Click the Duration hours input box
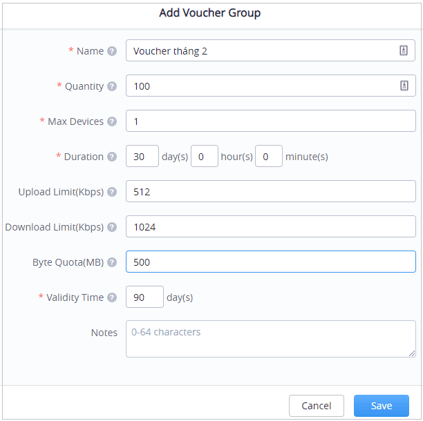Viewport: 423px width, 421px height. point(204,157)
